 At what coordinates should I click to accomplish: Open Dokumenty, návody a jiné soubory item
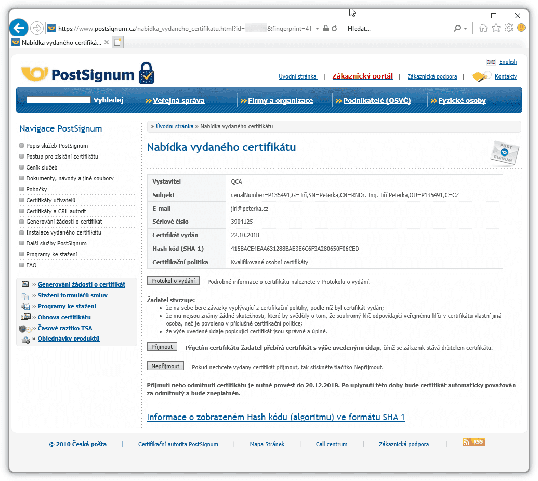[x=70, y=178]
